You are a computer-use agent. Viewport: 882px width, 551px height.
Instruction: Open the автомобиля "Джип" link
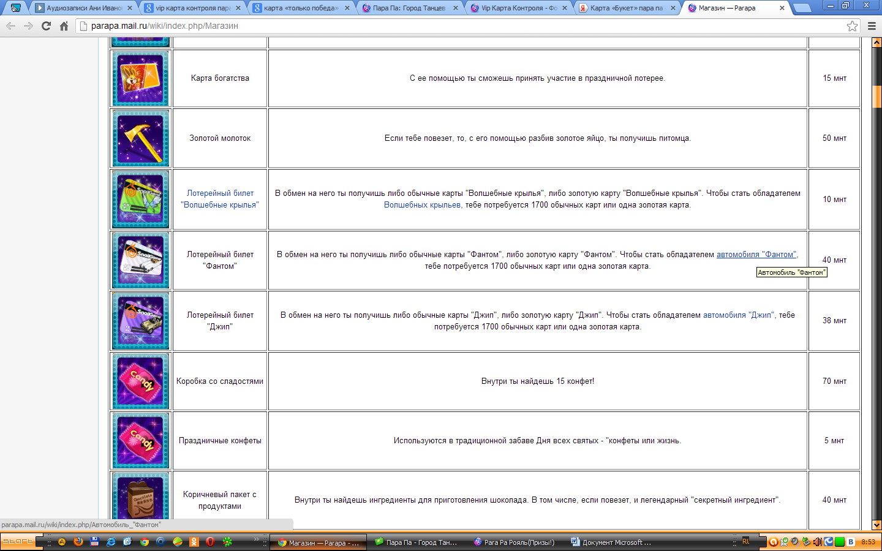click(739, 315)
